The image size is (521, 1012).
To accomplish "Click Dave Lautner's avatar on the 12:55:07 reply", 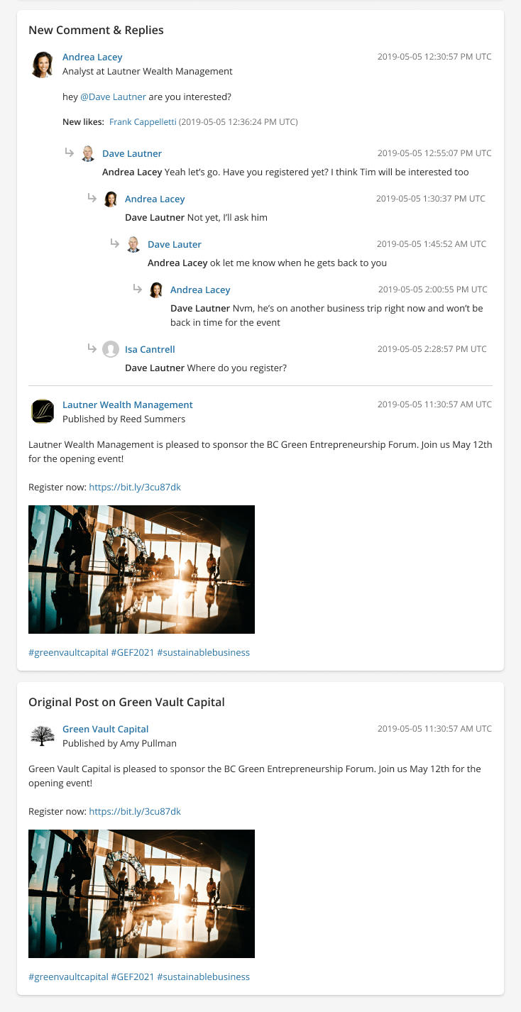I will pos(88,153).
